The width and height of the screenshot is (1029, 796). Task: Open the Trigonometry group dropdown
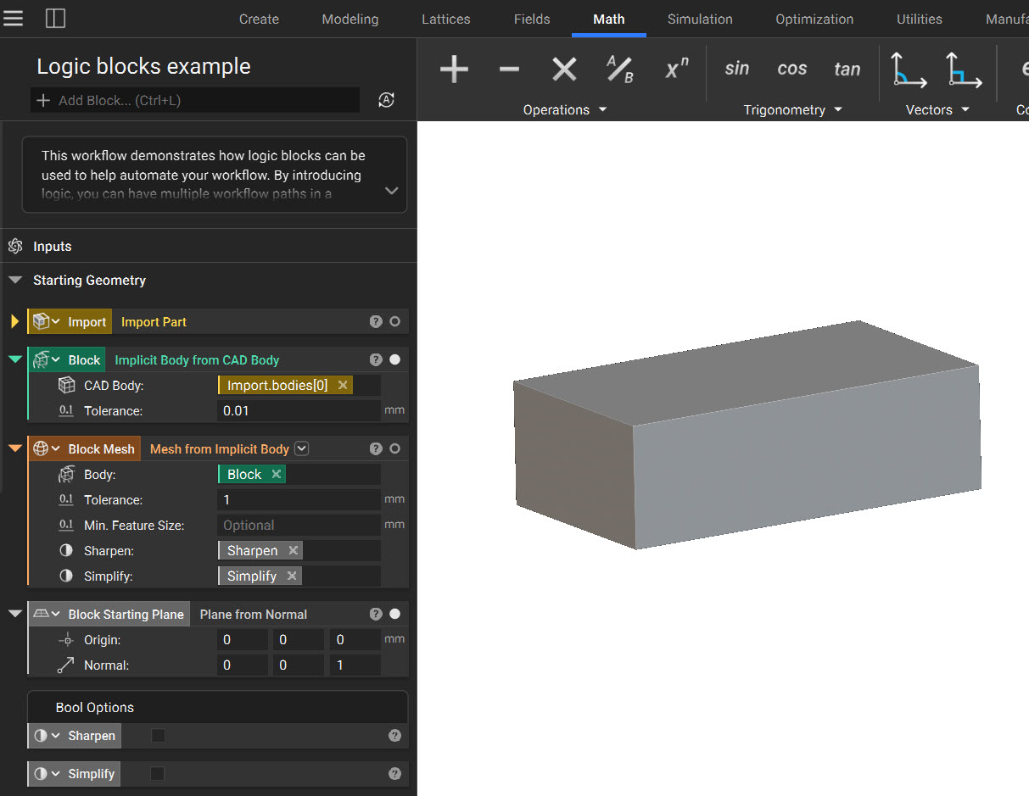[x=792, y=110]
